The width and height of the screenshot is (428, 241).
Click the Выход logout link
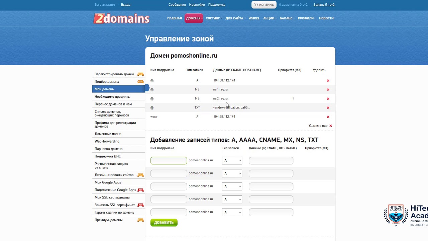click(x=126, y=5)
